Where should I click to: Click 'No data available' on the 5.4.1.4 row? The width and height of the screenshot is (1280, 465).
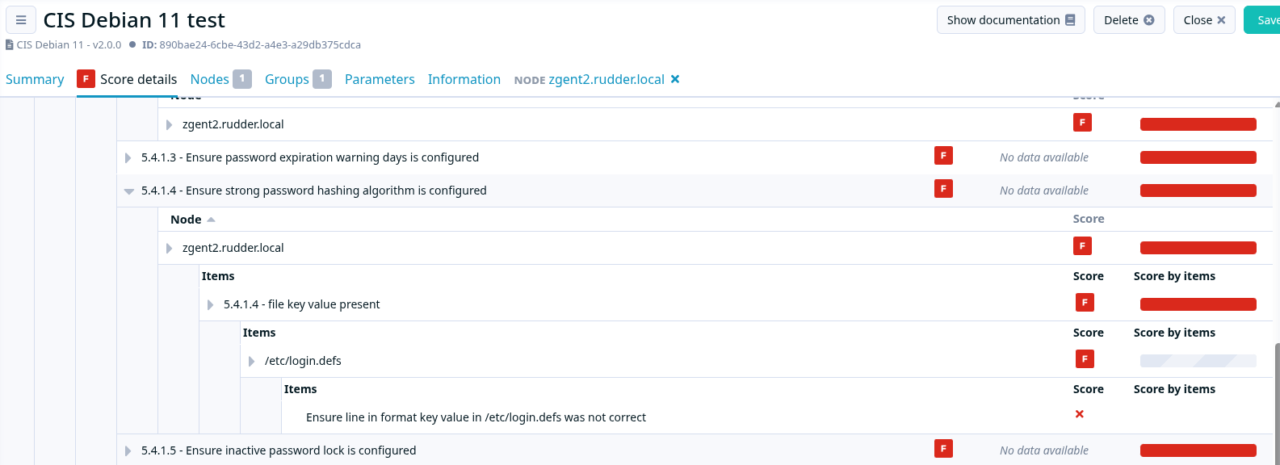tap(1044, 191)
